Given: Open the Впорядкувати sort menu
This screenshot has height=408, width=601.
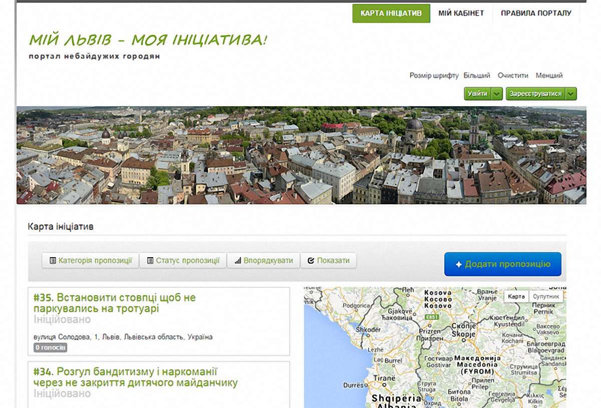Looking at the screenshot, I should pos(263,261).
